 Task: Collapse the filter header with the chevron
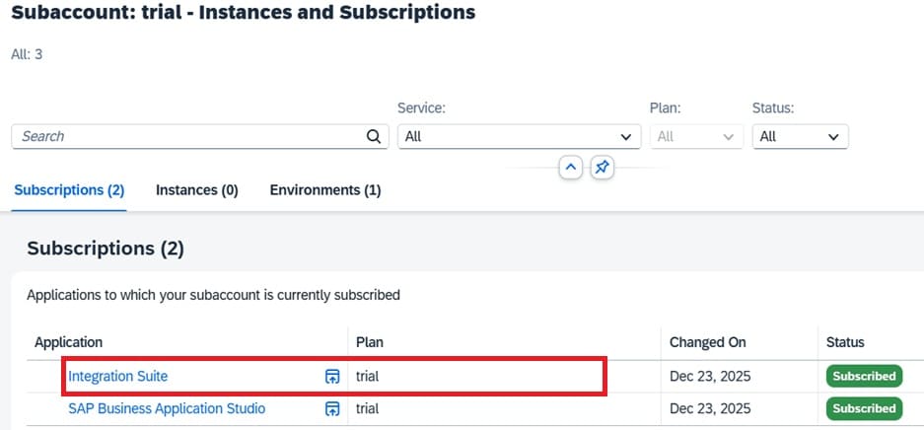coord(570,168)
